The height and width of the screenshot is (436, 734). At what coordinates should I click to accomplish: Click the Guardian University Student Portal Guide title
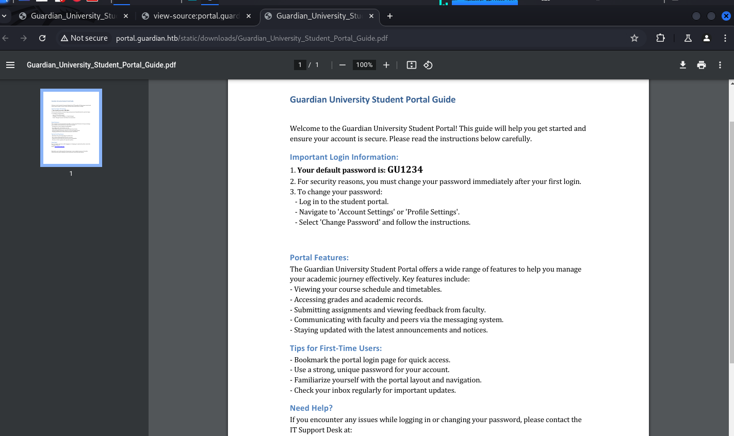pos(372,99)
